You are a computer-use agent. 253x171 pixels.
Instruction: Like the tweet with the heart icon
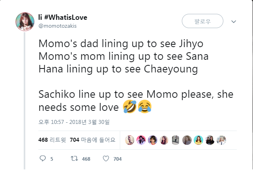click(x=106, y=159)
